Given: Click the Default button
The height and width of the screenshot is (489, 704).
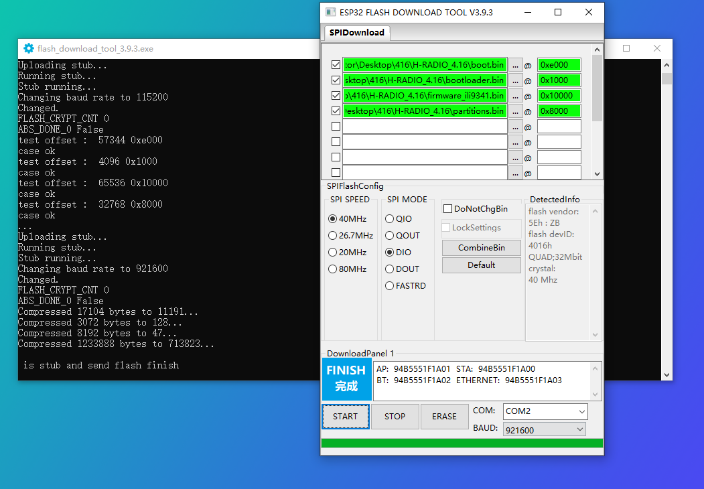Looking at the screenshot, I should point(482,265).
